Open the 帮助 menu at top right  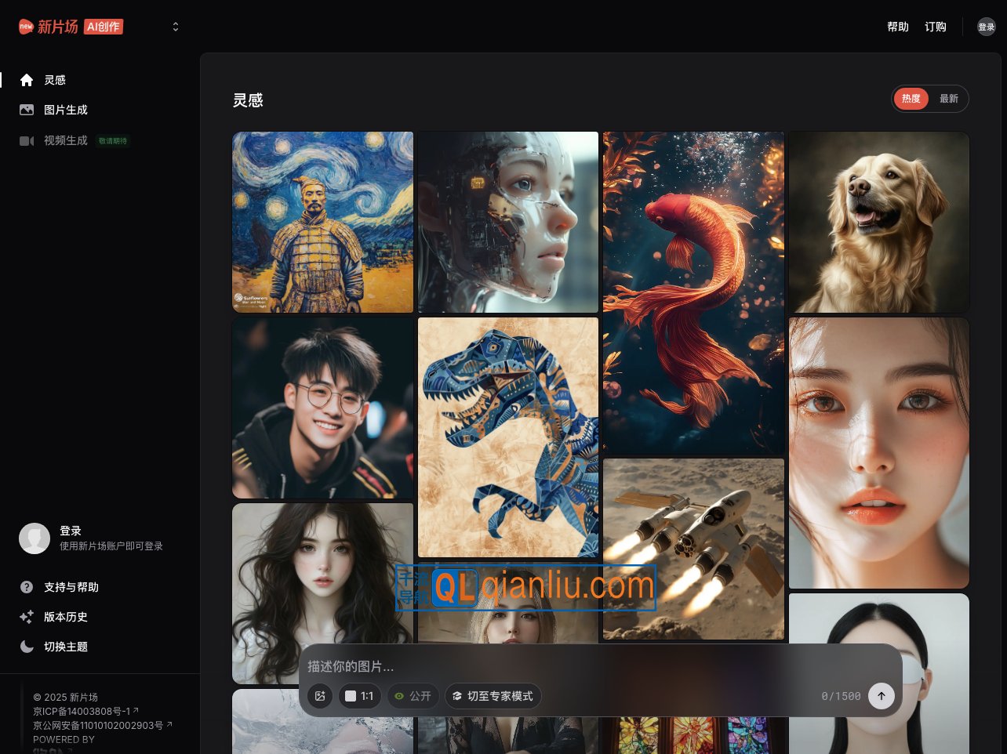coord(897,27)
